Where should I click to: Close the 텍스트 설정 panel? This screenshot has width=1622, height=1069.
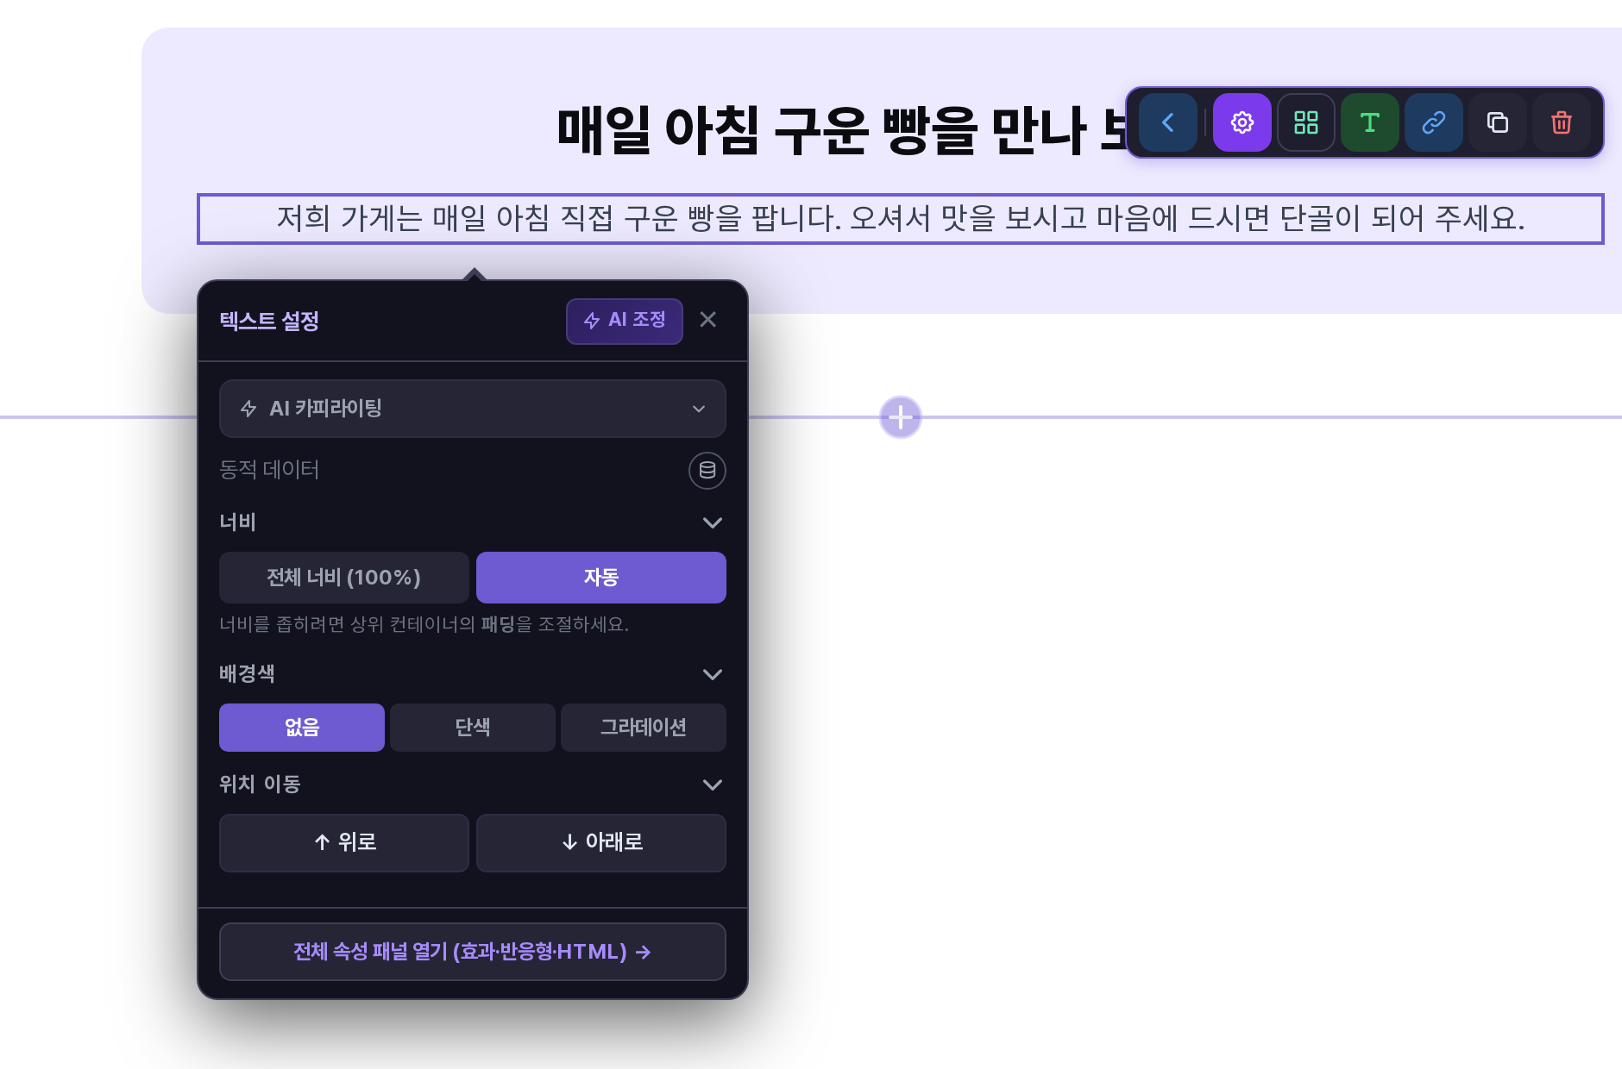(707, 320)
